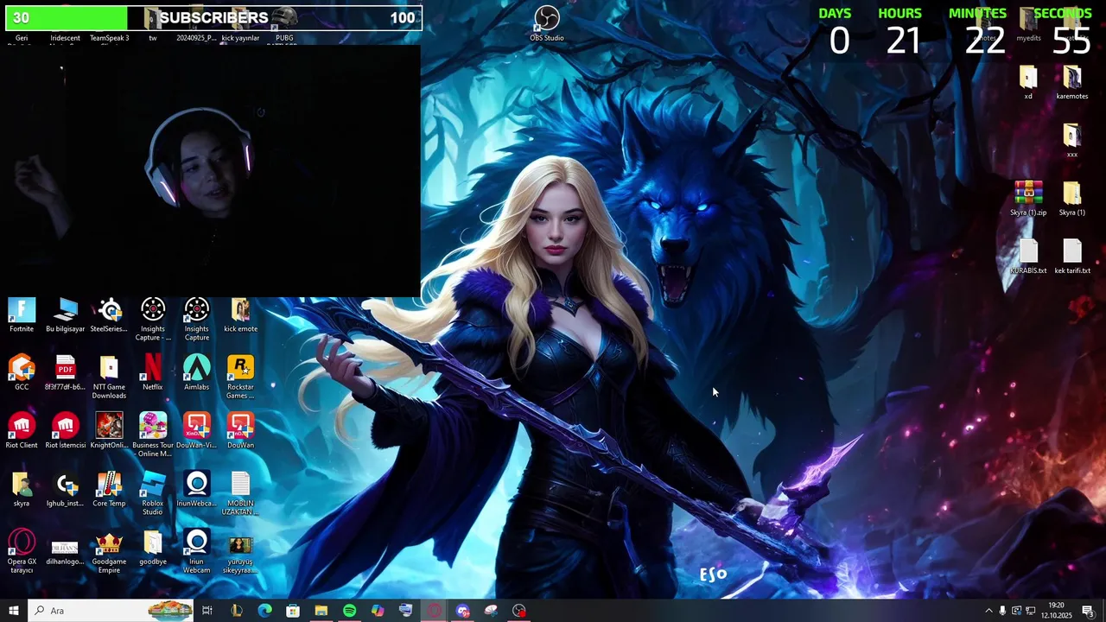Open Task View from the taskbar
Image resolution: width=1106 pixels, height=622 pixels.
(207, 611)
